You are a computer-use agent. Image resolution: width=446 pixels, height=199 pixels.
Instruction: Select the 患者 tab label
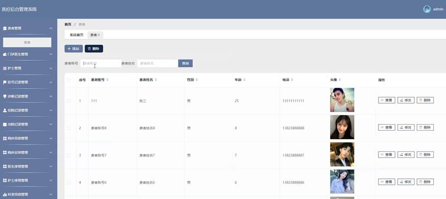(93, 35)
